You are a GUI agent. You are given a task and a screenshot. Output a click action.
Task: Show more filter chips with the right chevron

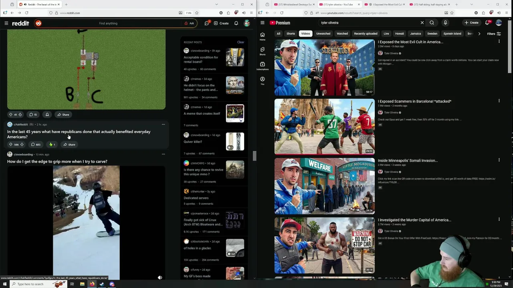(x=479, y=34)
